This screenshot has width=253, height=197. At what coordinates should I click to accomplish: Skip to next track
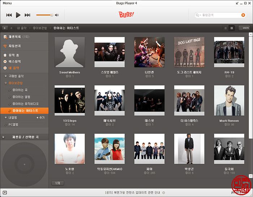27,15
